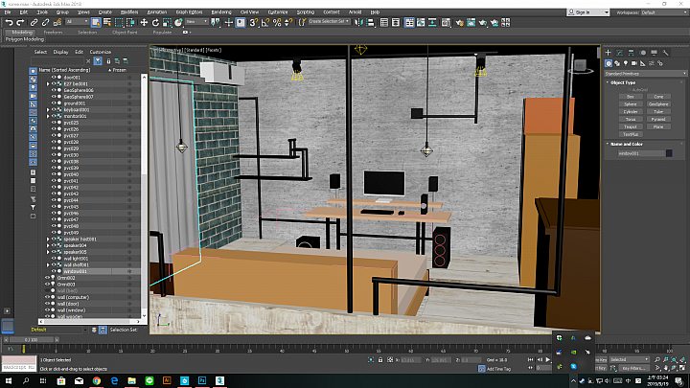Viewport: 690px width, 388px height.
Task: Open Utilities panel wrench icon
Action: pyautogui.click(x=665, y=53)
